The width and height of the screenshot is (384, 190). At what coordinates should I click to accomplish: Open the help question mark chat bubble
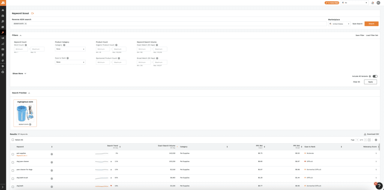coord(379,186)
